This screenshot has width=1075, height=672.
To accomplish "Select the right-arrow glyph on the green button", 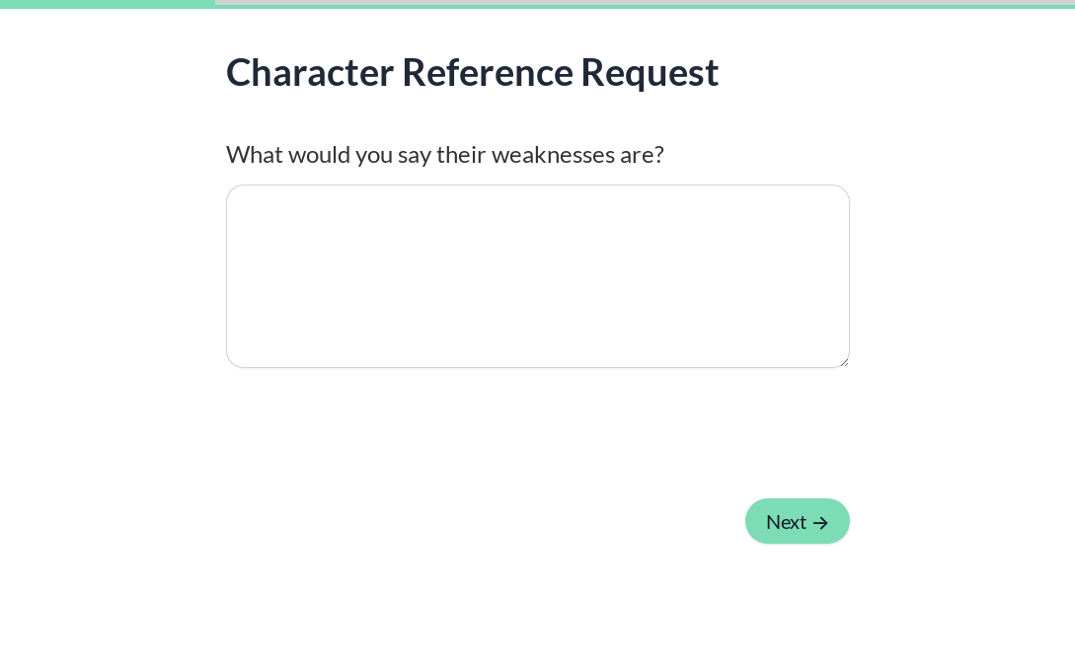I will point(820,523).
